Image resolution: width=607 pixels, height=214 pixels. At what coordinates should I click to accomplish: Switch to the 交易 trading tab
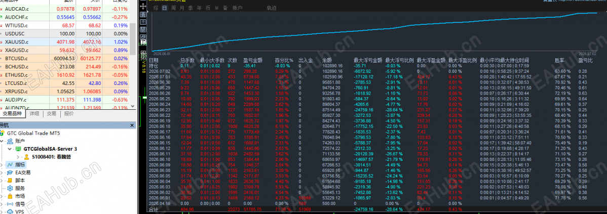click(x=52, y=113)
